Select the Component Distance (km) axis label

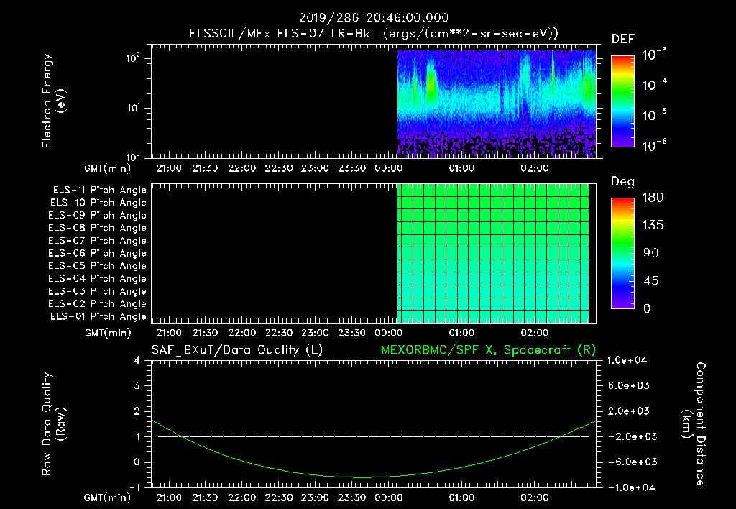694,424
